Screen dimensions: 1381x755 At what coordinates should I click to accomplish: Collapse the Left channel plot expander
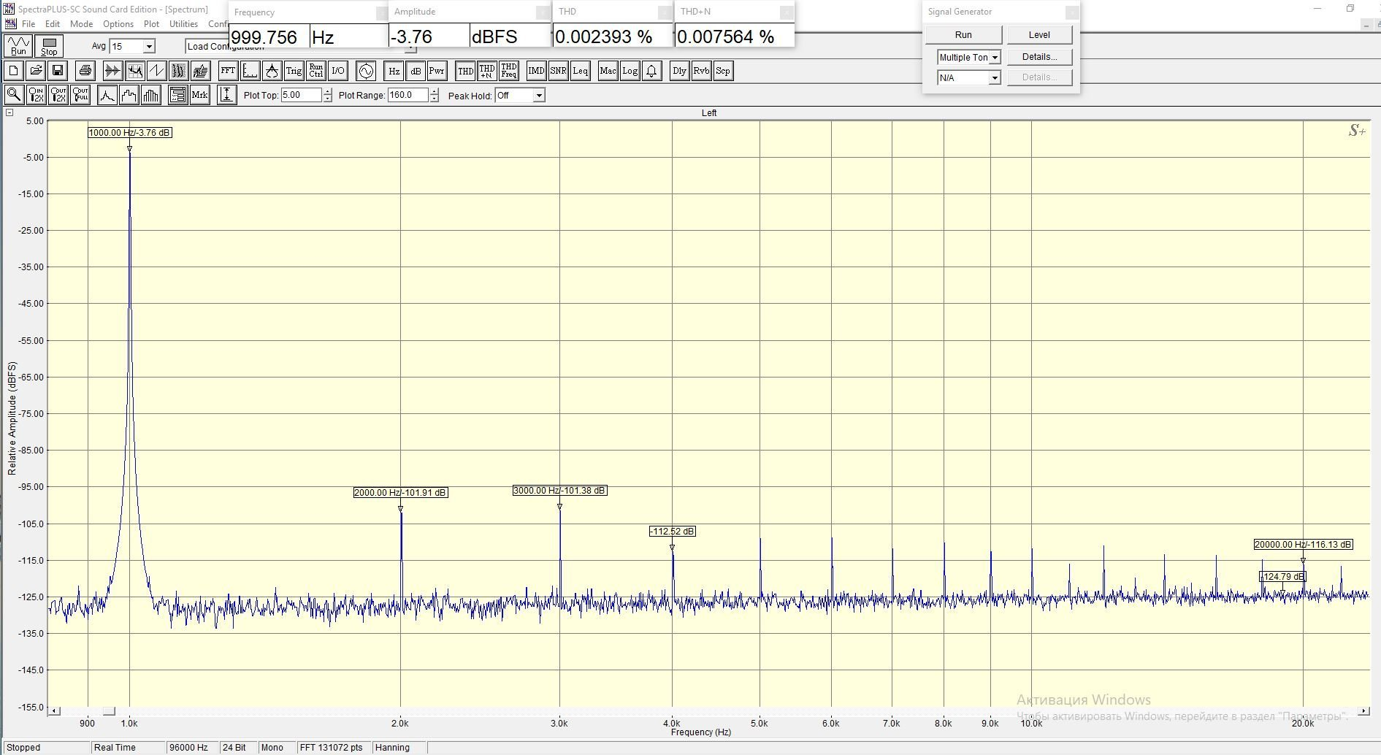[9, 112]
